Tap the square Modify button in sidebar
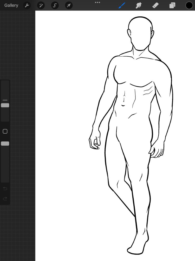 (x=5, y=131)
